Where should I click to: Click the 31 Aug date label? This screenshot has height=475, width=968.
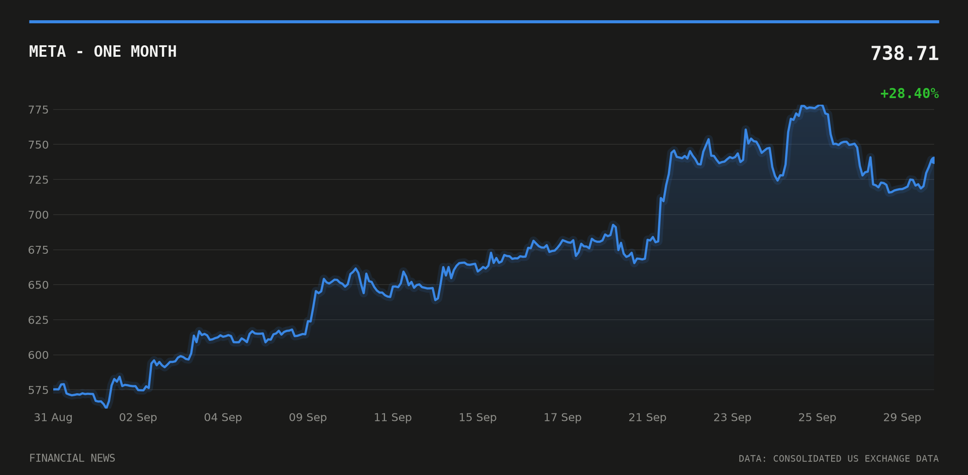coord(53,417)
